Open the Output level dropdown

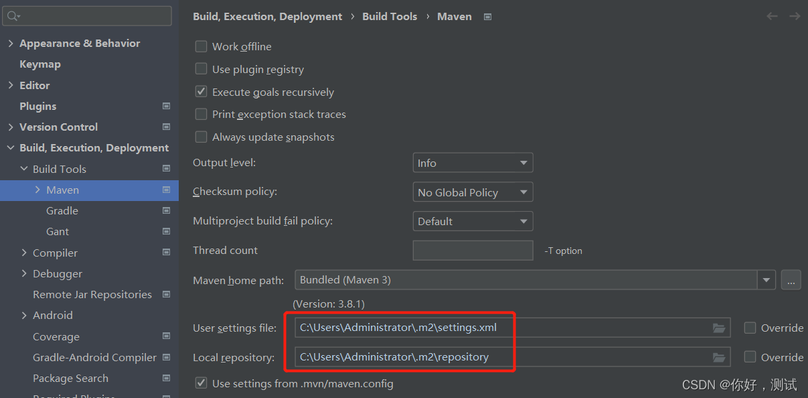click(473, 163)
